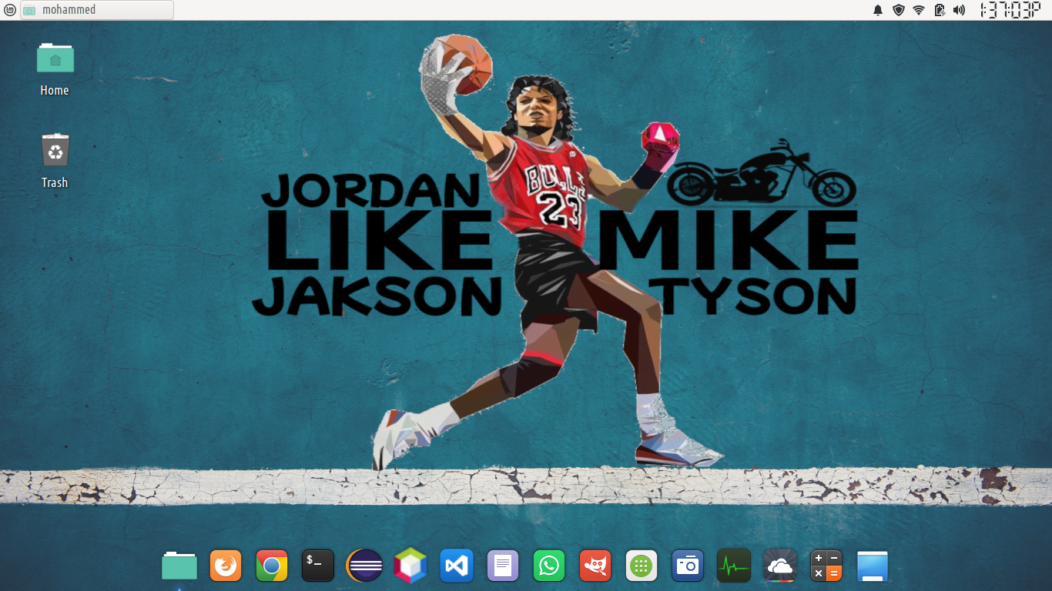The width and height of the screenshot is (1052, 591).
Task: Open the screenshot camera app in dock
Action: pos(688,566)
